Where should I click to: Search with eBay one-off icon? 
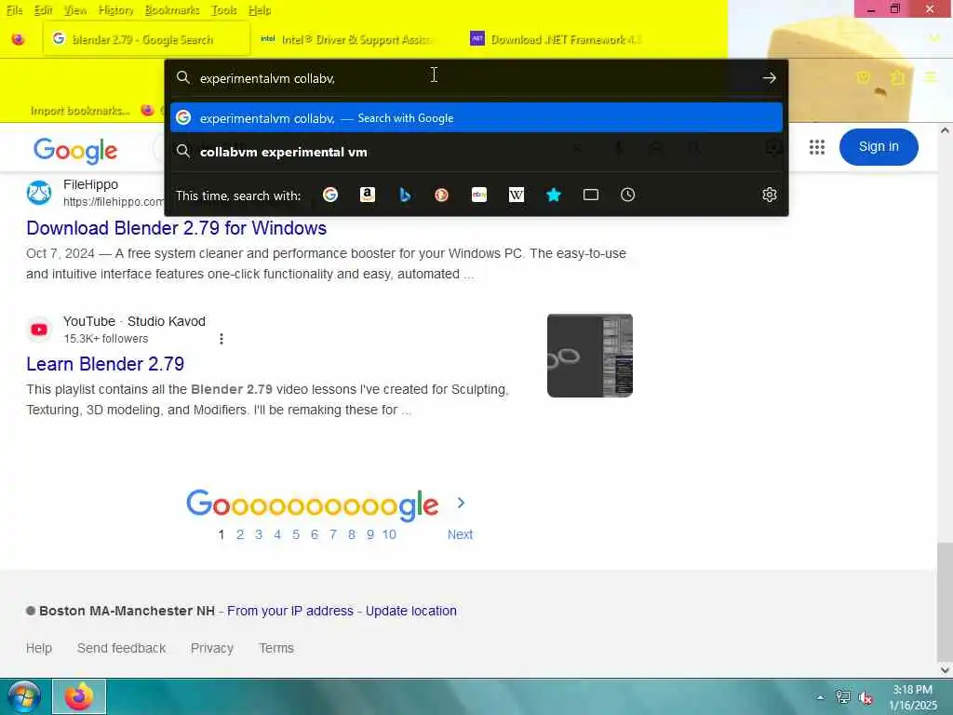click(479, 196)
